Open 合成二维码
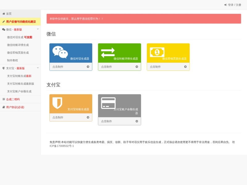This screenshot has width=247, height=185. tap(13, 99)
